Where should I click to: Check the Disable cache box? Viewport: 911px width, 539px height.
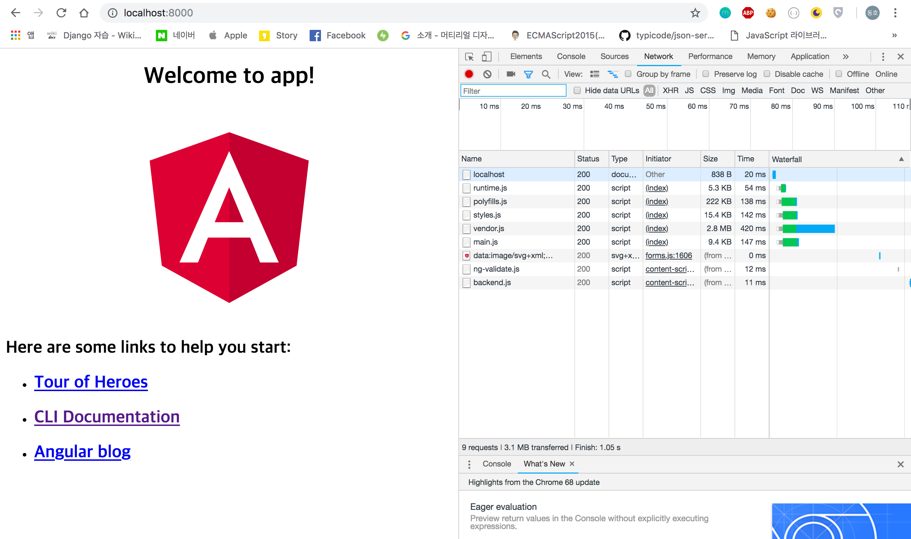(x=767, y=74)
